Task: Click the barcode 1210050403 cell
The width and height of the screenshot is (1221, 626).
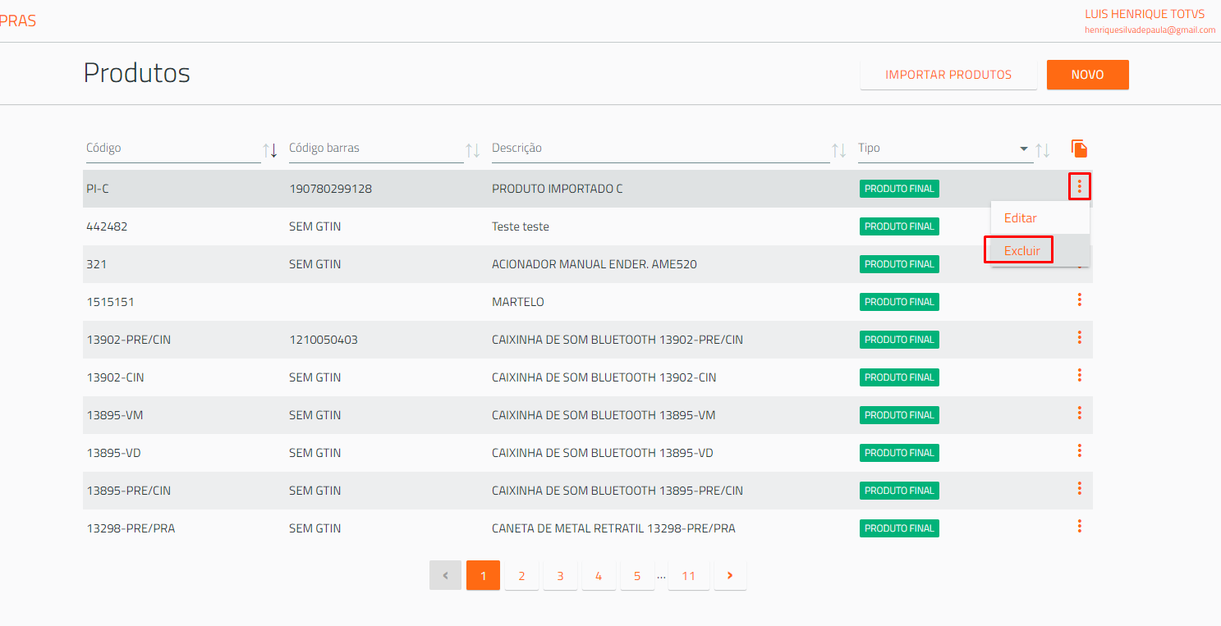Action: click(324, 340)
